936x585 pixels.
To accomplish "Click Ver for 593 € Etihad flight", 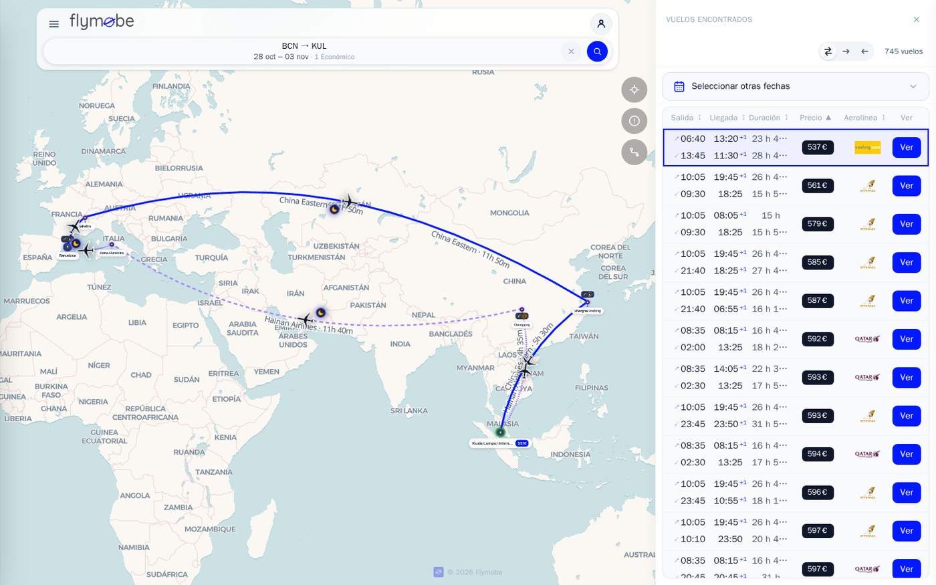I will pyautogui.click(x=907, y=416).
